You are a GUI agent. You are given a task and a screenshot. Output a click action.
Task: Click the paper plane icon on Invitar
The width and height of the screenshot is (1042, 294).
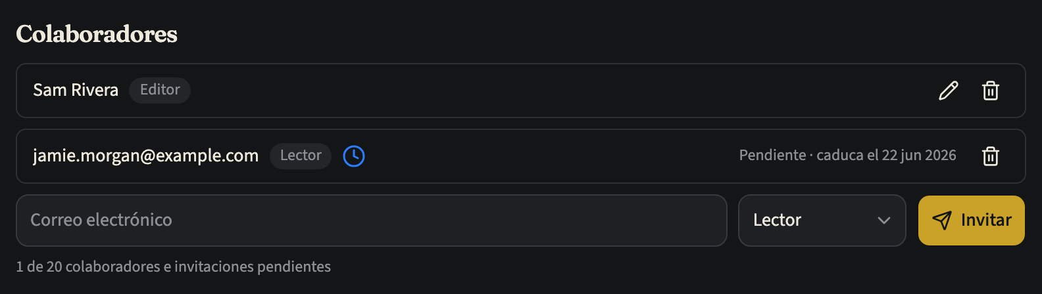tap(942, 220)
